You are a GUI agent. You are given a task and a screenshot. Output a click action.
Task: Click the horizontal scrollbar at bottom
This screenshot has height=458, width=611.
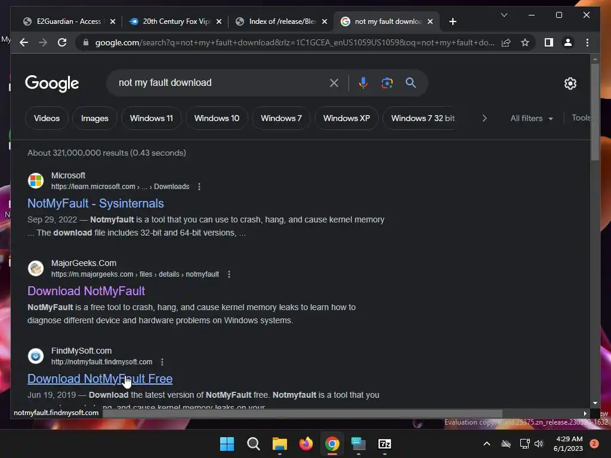click(x=303, y=413)
